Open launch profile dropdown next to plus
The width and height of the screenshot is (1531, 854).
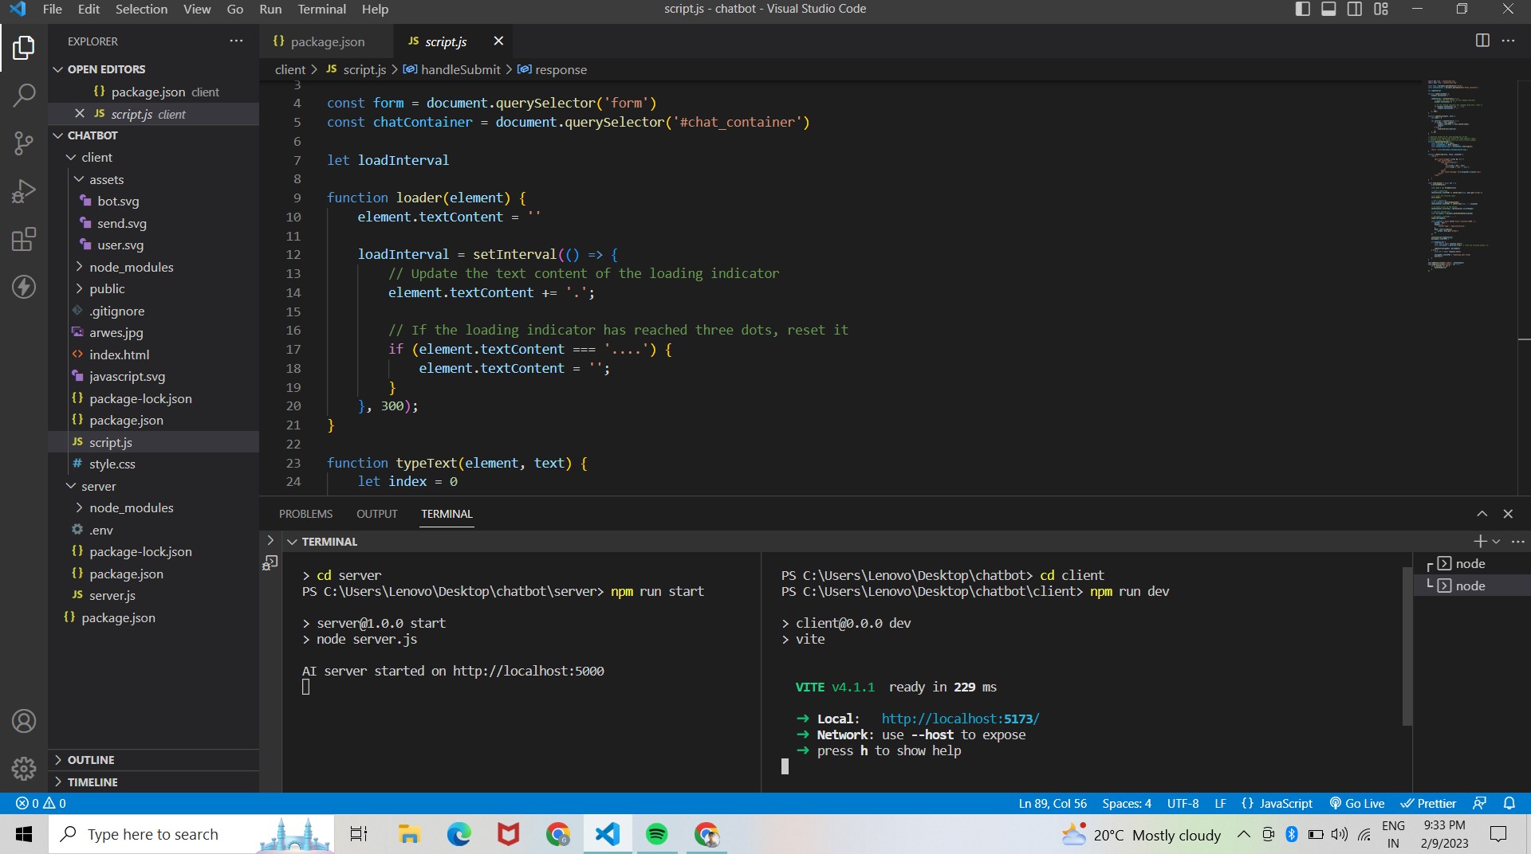coord(1496,541)
